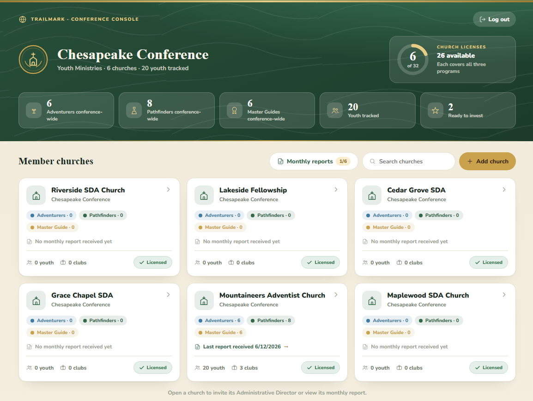
Task: Select Pathfinders · 0 tag on Lakeside card
Action: pos(271,215)
